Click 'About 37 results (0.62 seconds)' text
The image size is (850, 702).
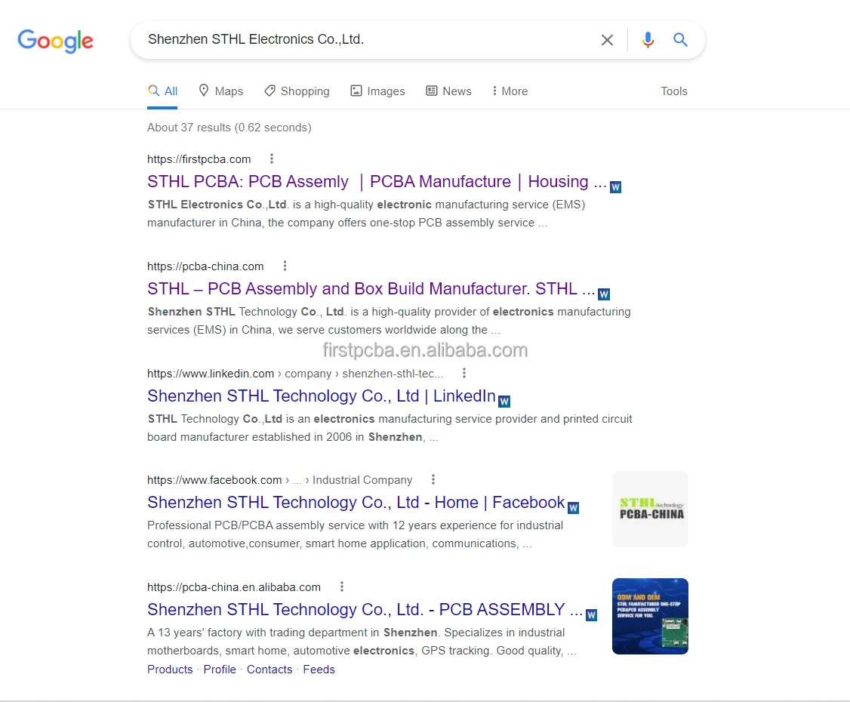pyautogui.click(x=229, y=128)
